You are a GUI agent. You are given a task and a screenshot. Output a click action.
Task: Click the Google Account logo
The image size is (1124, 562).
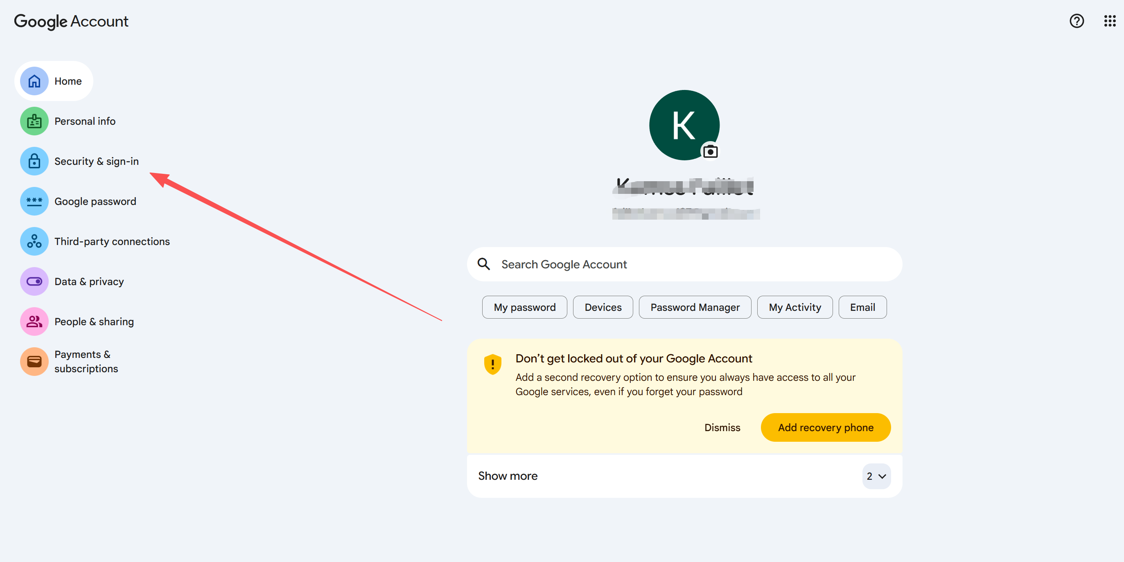[71, 21]
